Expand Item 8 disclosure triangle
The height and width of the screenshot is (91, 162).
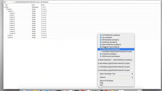10,29
